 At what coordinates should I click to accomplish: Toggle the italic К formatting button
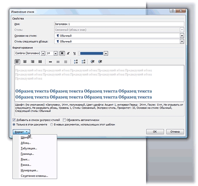click(68, 53)
